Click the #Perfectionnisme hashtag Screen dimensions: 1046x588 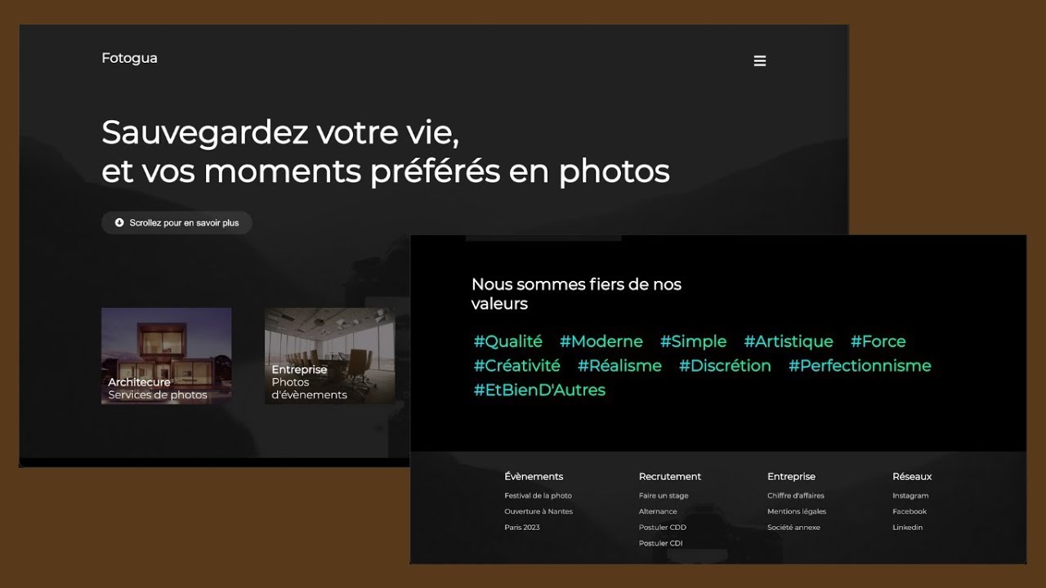(x=860, y=366)
